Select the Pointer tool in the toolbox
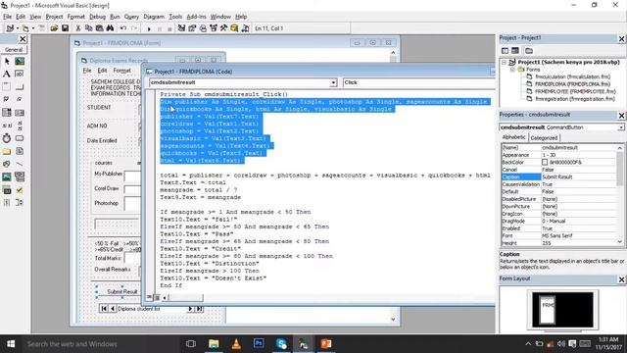Viewport: 627px width, 353px height. pos(7,61)
